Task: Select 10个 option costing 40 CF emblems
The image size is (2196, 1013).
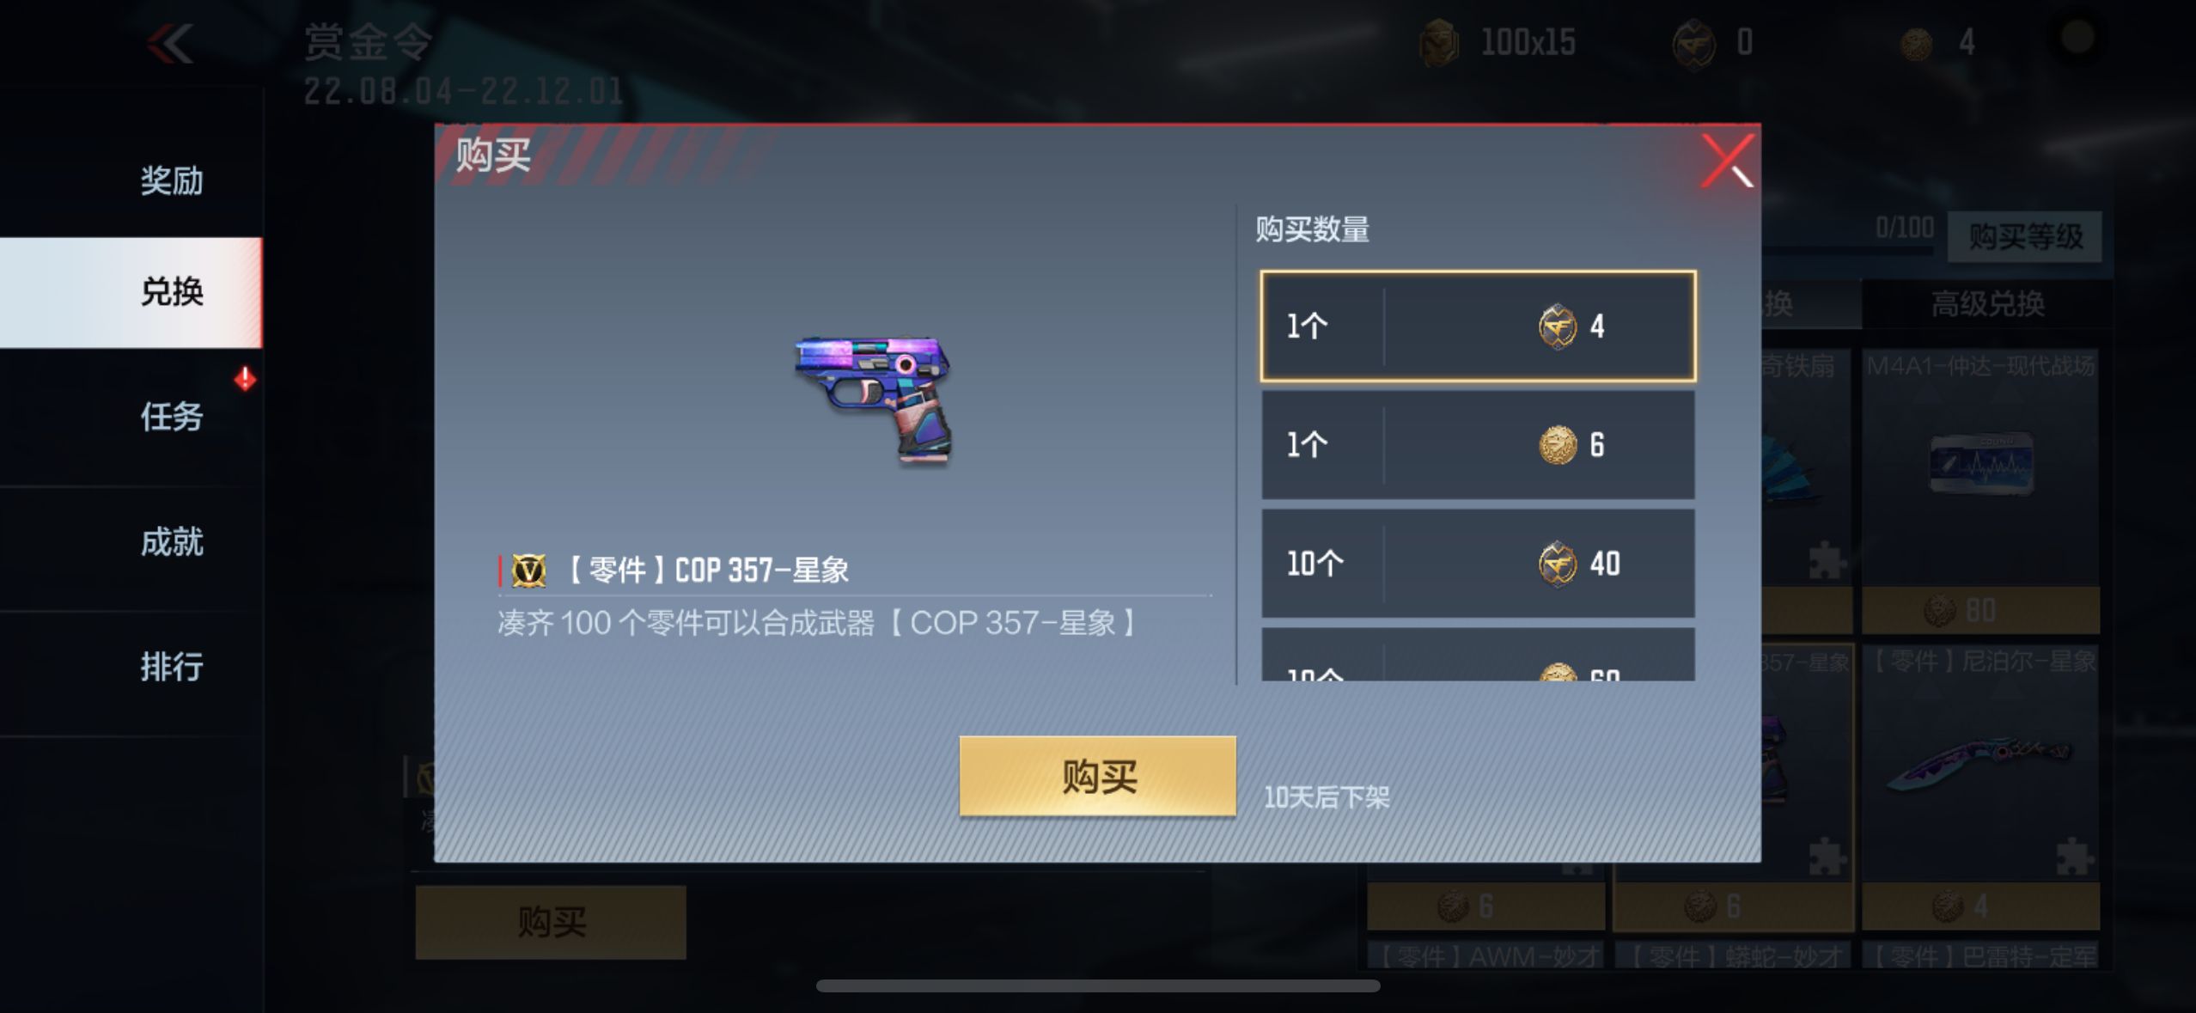Action: click(1478, 564)
